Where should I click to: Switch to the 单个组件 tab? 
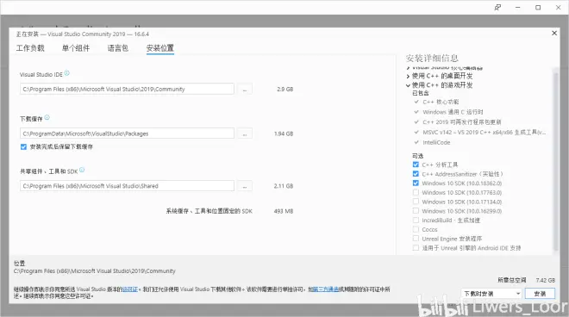76,48
